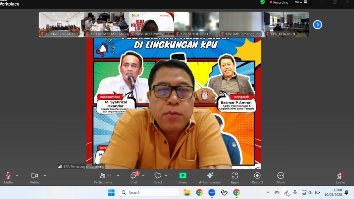
Task: Expand the video options arrow
Action: pos(45,175)
